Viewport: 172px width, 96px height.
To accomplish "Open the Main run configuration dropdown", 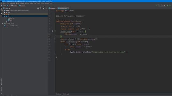I will coord(162,6).
